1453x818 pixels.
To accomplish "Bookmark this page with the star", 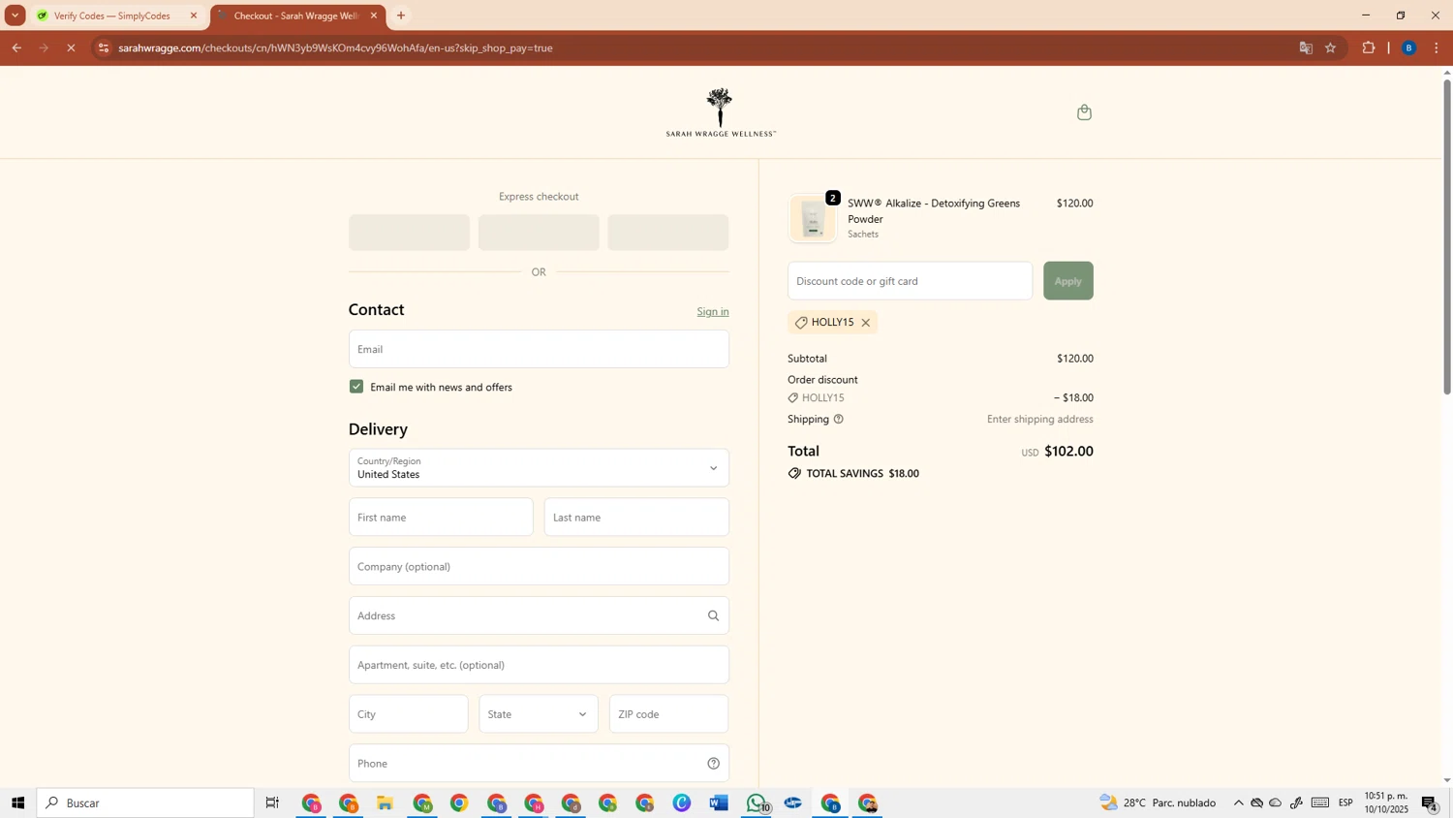I will [x=1331, y=47].
